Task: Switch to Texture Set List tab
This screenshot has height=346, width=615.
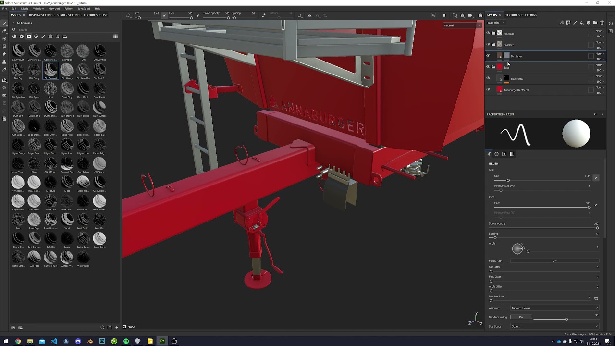Action: pos(96,15)
